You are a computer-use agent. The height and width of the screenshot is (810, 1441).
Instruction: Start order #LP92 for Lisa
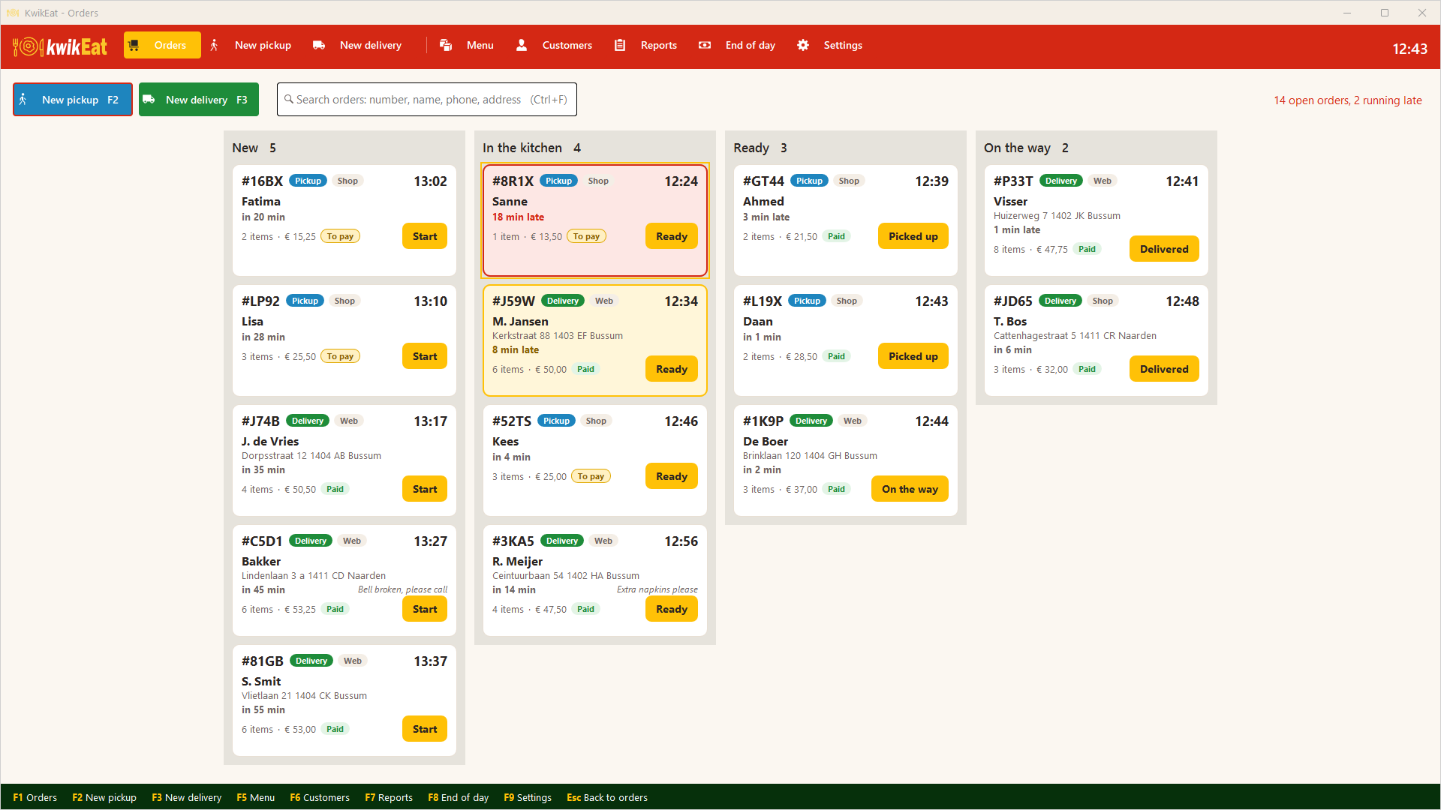pyautogui.click(x=425, y=356)
